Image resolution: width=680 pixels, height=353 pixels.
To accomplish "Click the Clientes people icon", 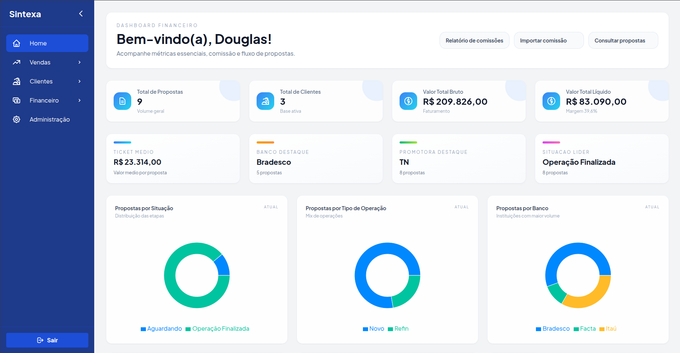I will tap(16, 81).
